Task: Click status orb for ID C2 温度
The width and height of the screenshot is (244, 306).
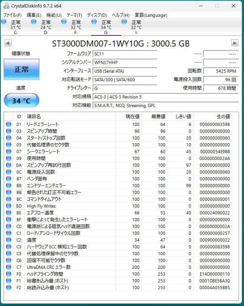Action: click(x=9, y=240)
